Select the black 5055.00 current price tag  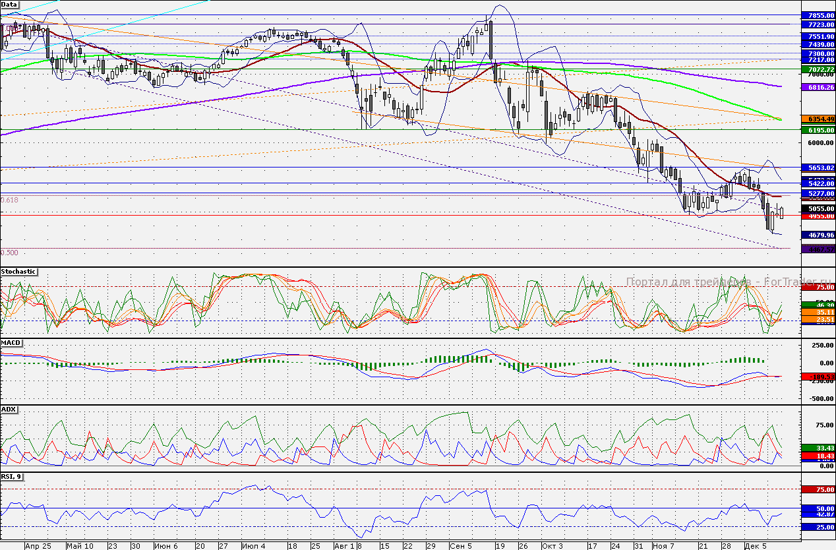(x=817, y=208)
